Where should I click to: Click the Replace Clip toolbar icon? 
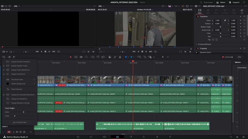pyautogui.click(x=103, y=57)
